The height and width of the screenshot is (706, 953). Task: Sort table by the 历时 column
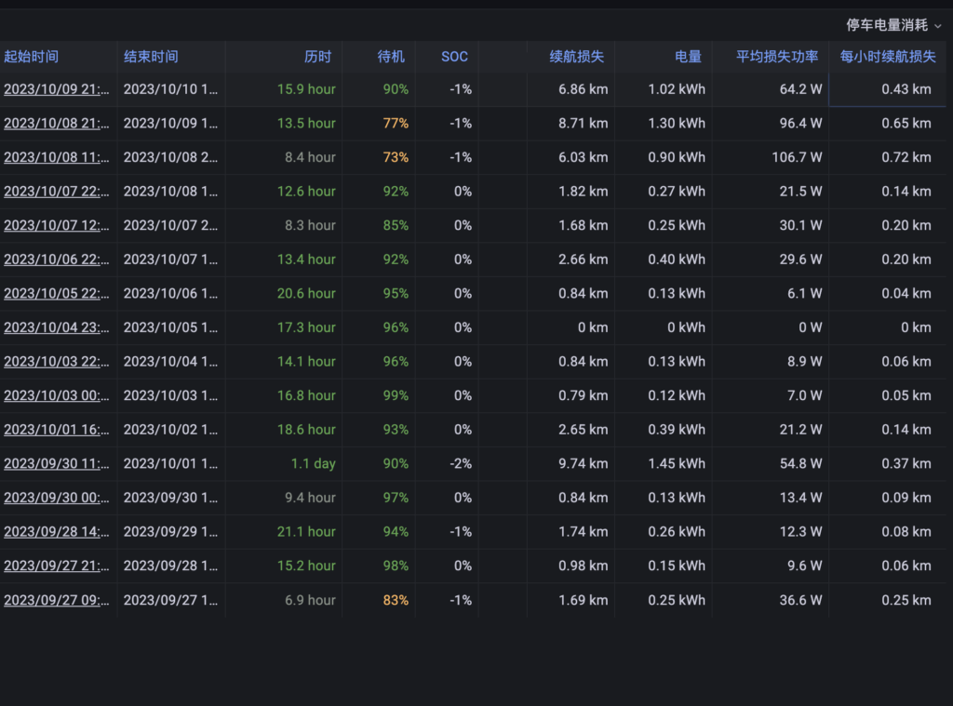click(319, 56)
